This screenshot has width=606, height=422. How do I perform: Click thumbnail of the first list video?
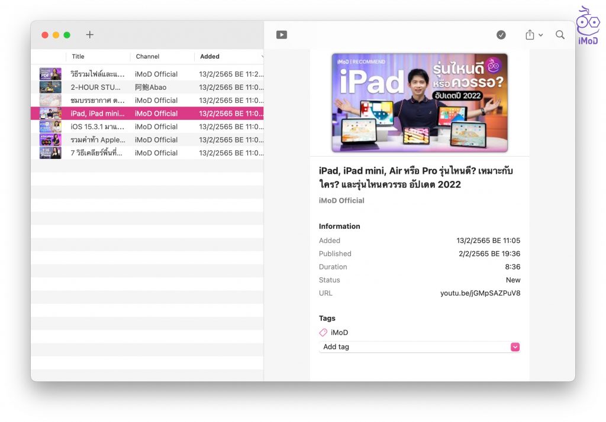[50, 74]
